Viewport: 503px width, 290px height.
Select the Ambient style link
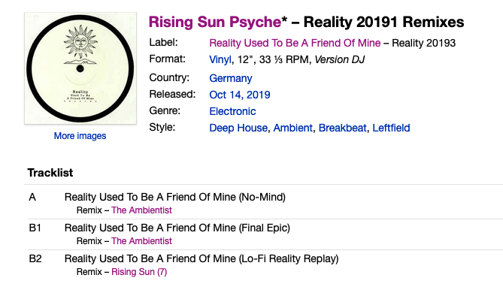point(293,128)
